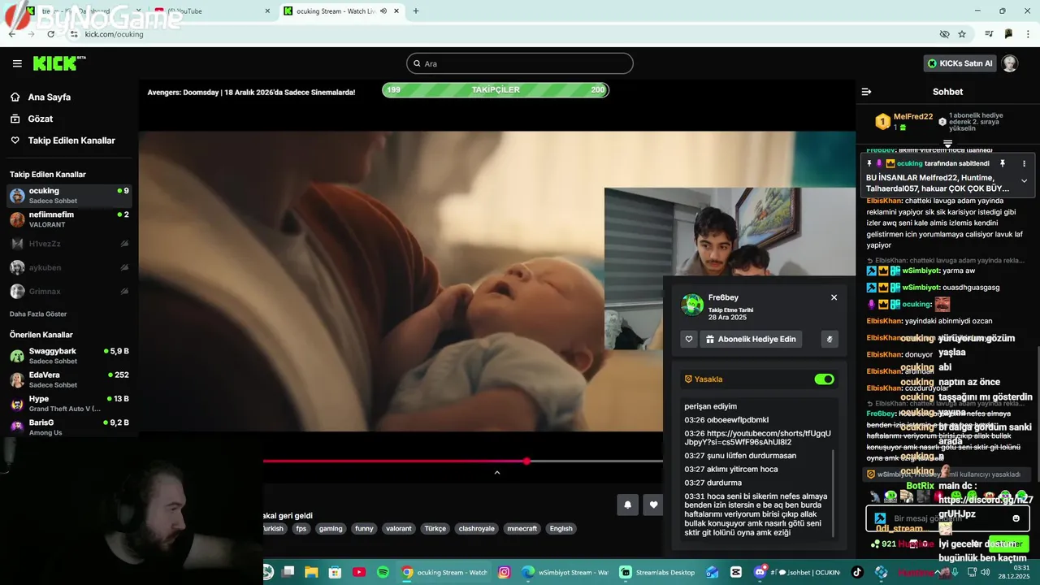Click the KICK logo

[58, 63]
